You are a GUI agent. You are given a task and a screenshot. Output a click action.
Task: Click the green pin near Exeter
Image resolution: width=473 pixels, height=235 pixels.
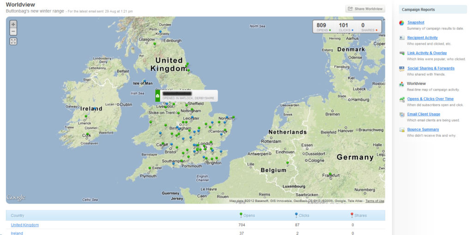pos(150,169)
